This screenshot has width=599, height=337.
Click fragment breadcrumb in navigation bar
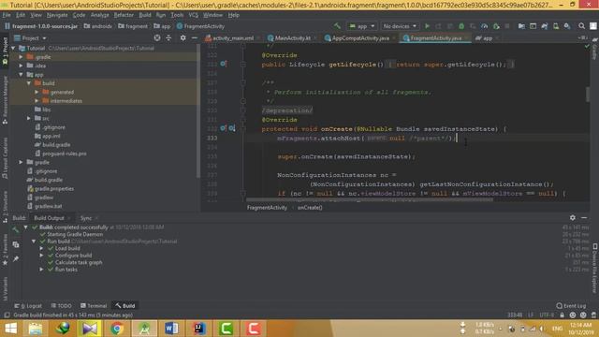(133, 26)
